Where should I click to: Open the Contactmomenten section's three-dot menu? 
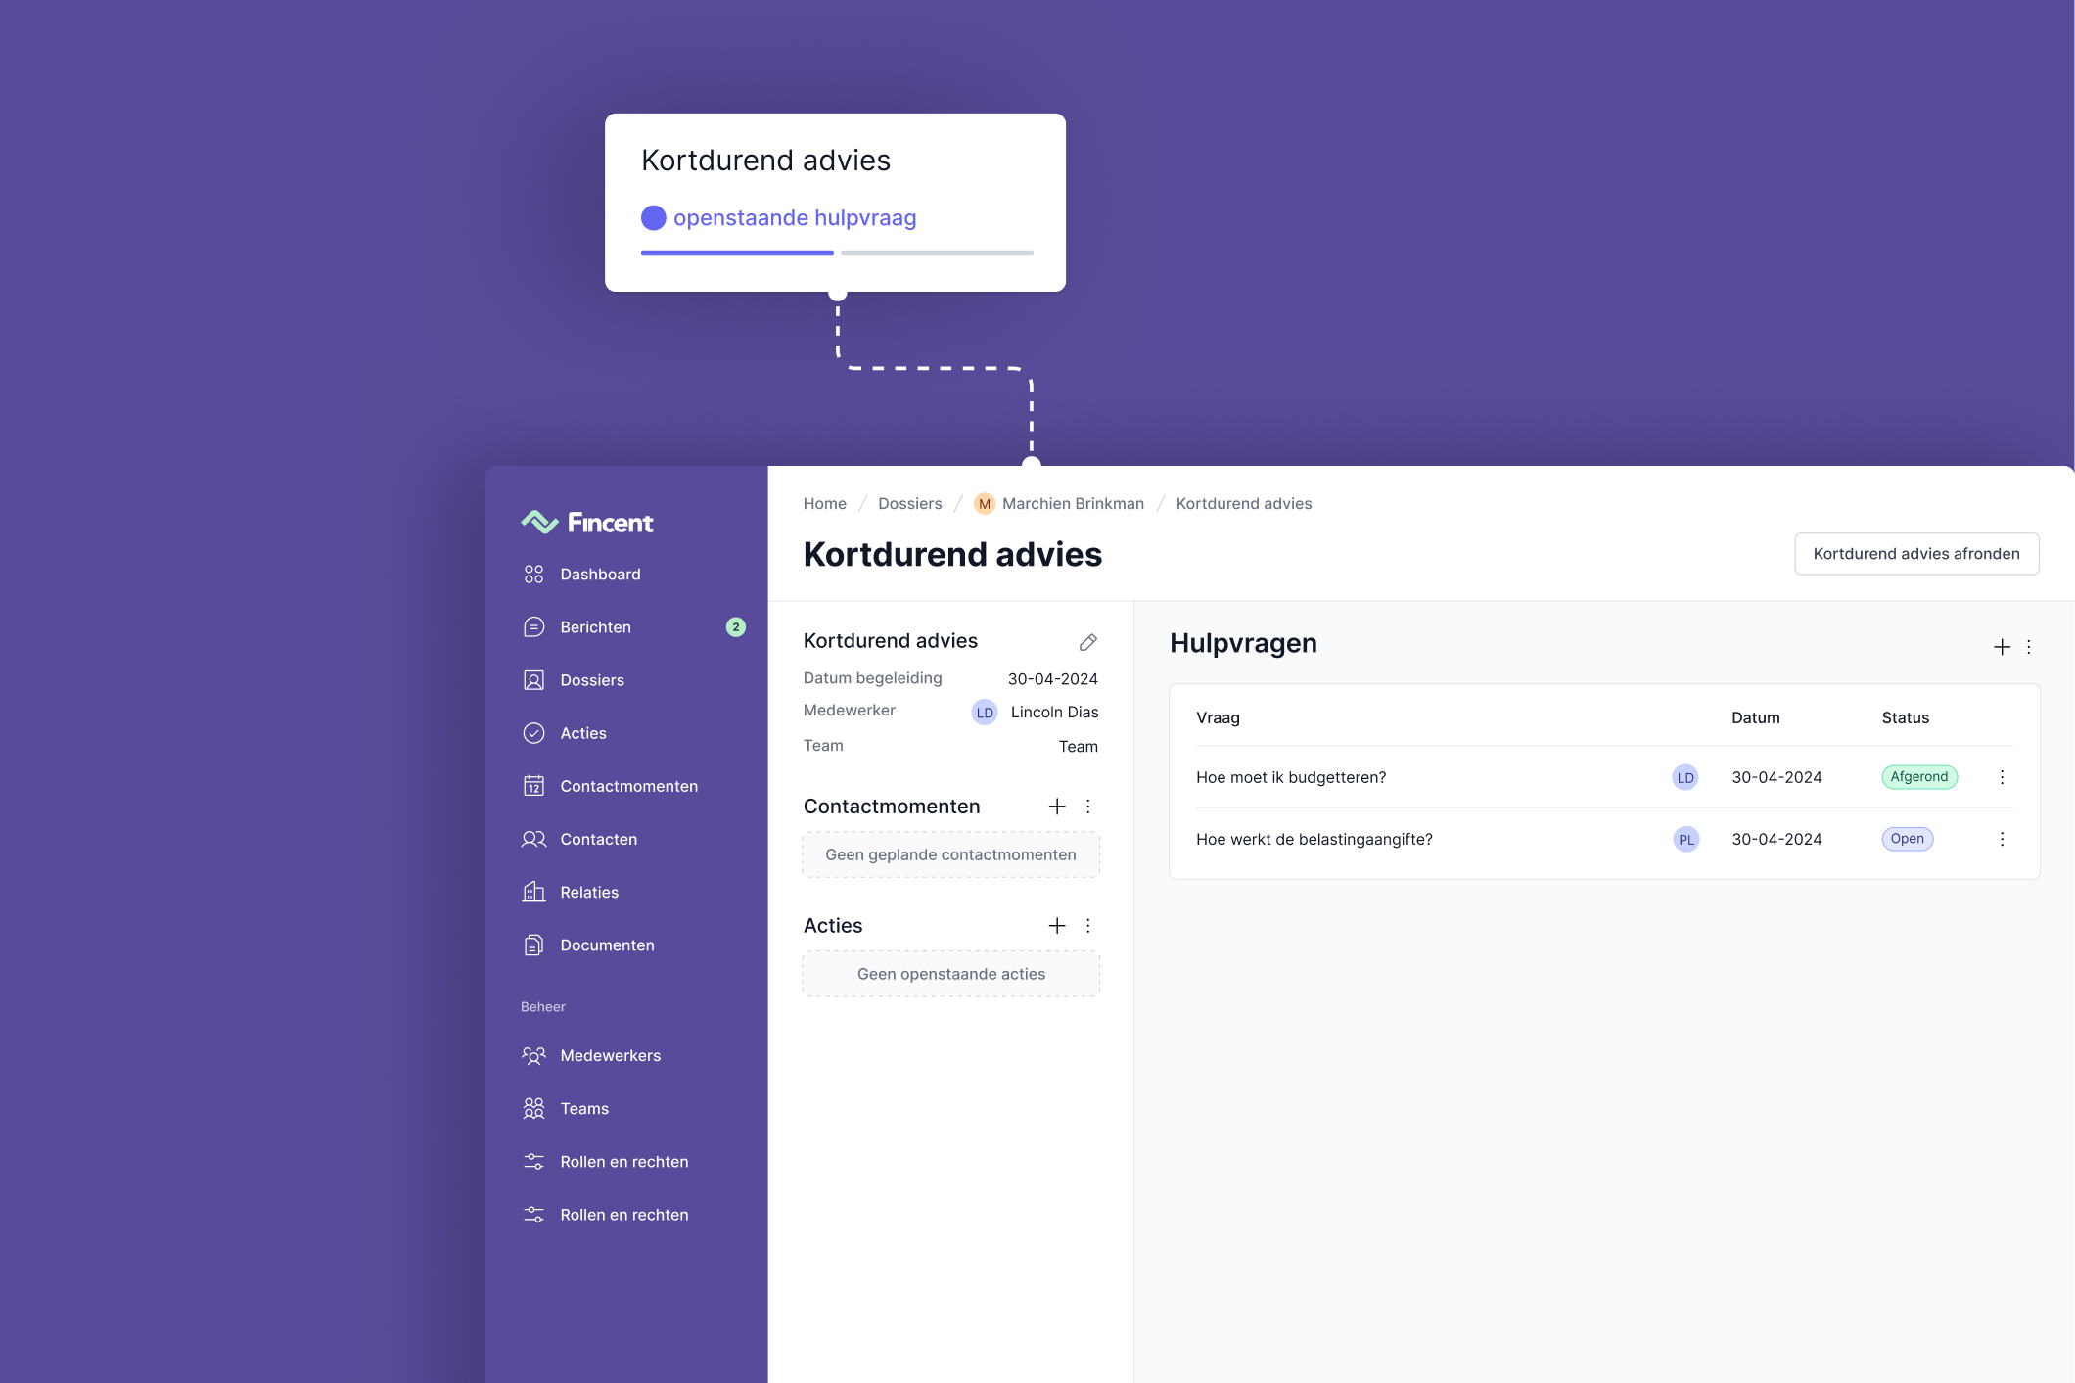tap(1087, 807)
